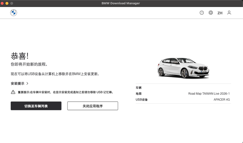
Task: Expand the 安装提示 installation tips link
Action: [x=20, y=83]
